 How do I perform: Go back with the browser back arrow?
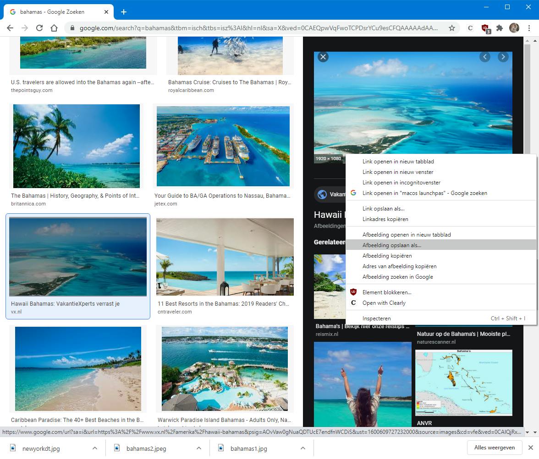[10, 28]
